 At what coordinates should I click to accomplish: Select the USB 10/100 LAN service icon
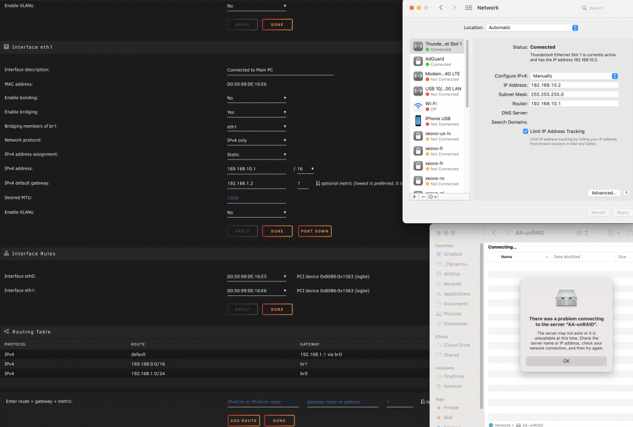tap(418, 91)
